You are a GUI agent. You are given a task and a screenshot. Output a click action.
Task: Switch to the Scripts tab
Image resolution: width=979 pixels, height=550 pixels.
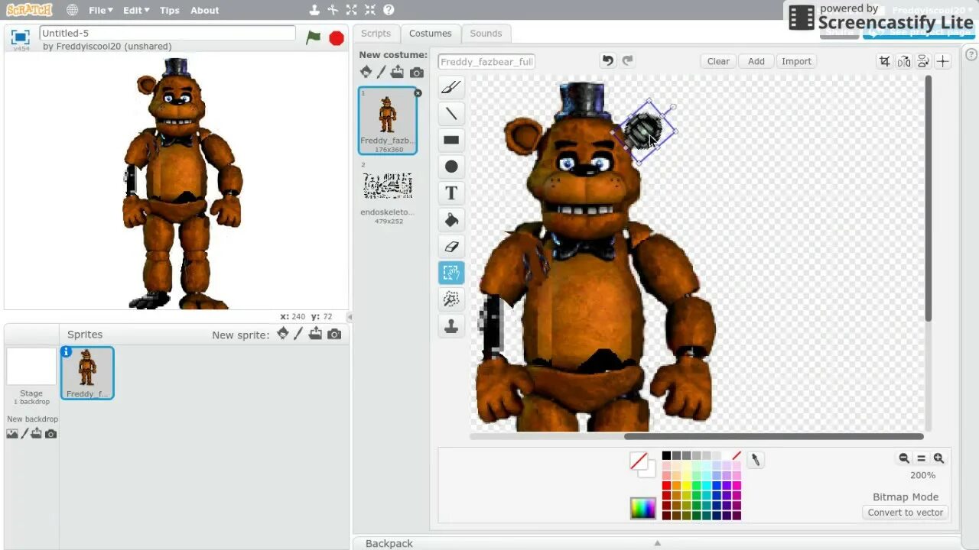pos(376,33)
